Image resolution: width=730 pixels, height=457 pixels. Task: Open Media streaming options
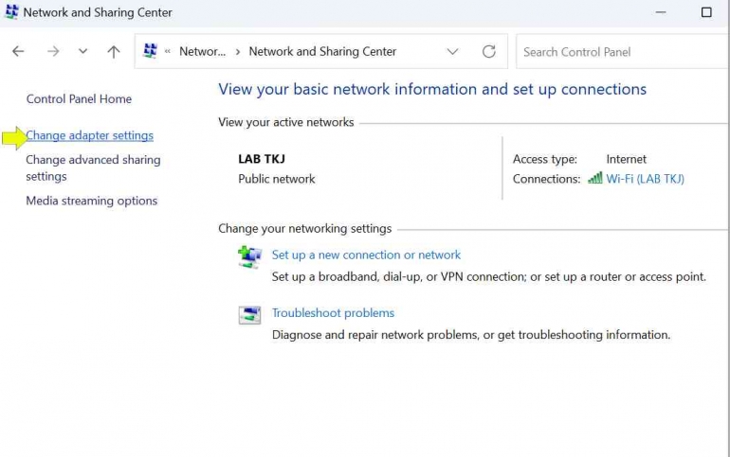[x=91, y=201]
